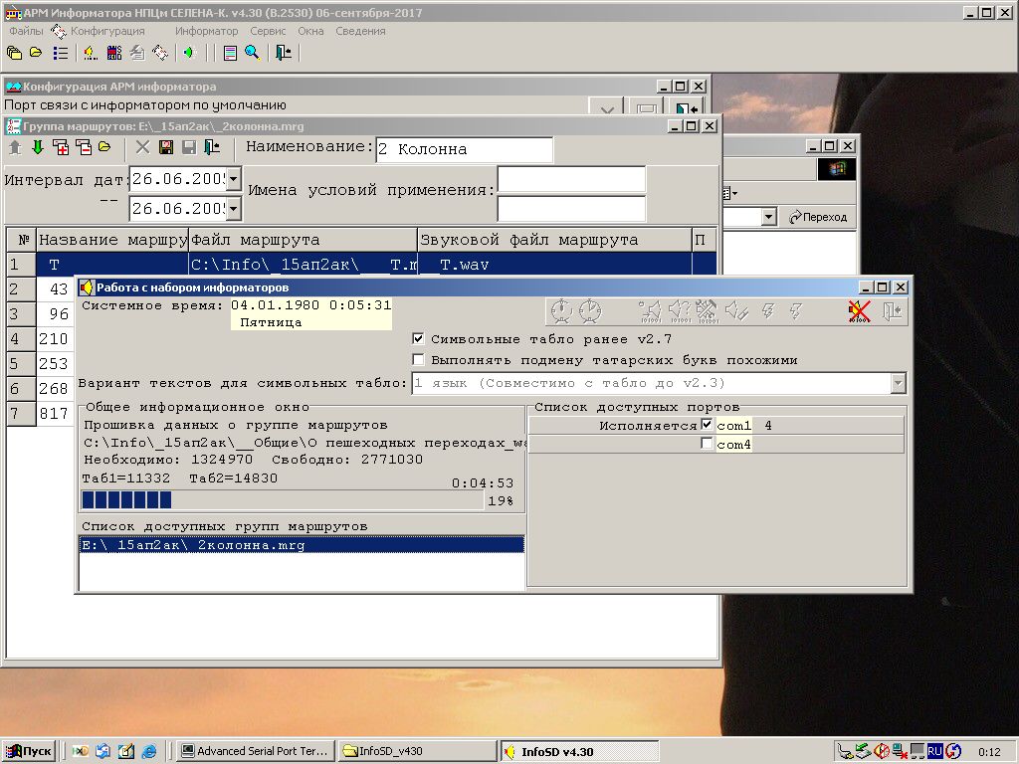Toggle 'Символьные табло ранее v2.7' checkbox
The width and height of the screenshot is (1019, 764).
pos(418,338)
